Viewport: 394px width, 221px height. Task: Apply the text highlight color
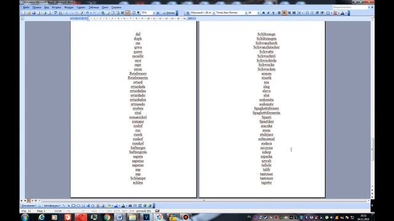point(335,13)
